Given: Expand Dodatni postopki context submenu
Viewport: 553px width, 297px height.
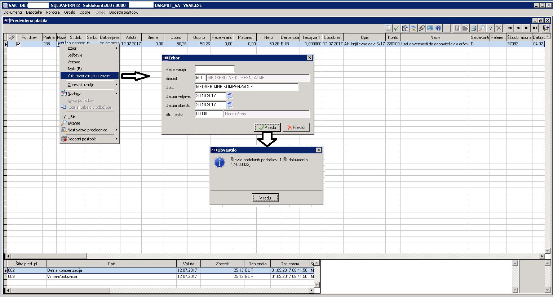Looking at the screenshot, I should pos(89,139).
